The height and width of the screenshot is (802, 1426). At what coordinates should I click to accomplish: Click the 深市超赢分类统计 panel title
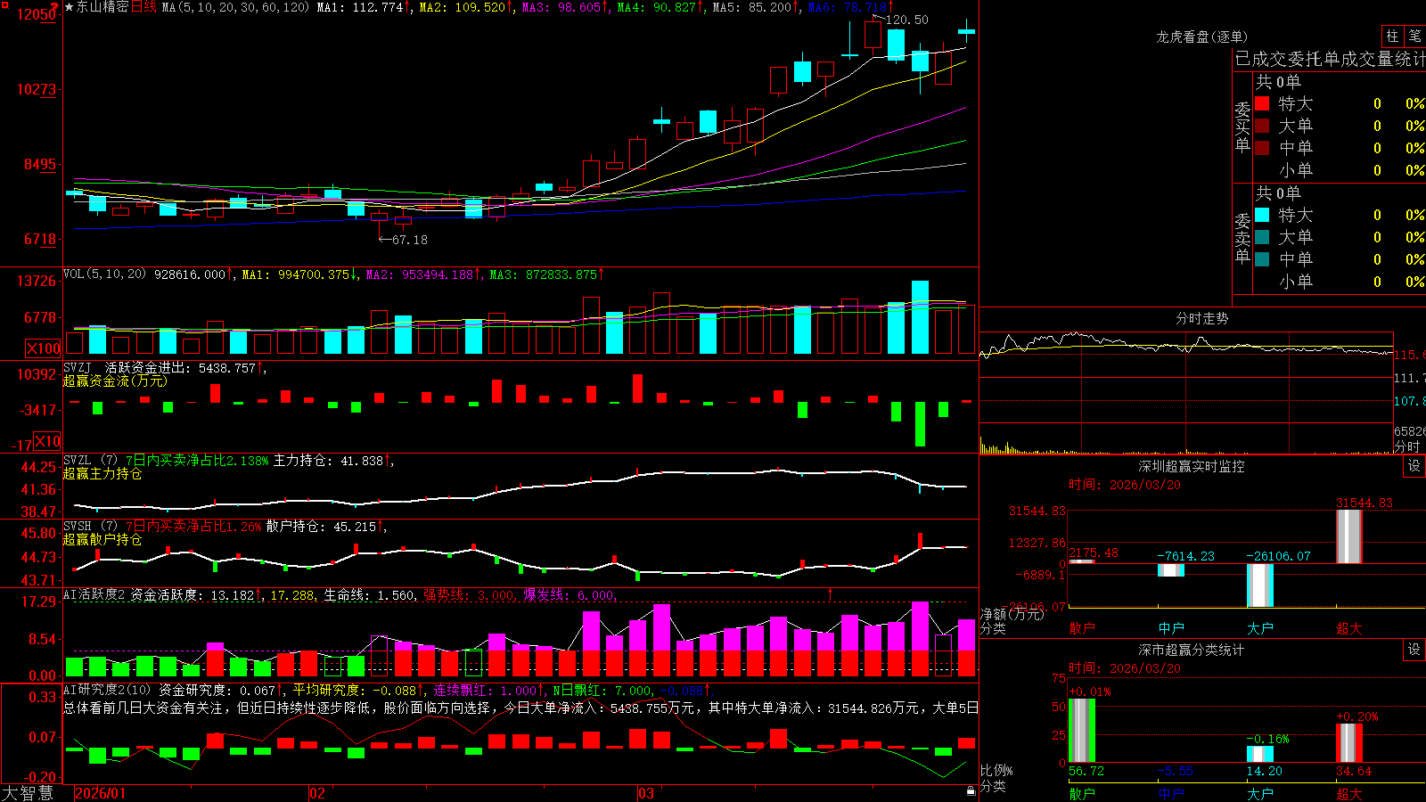[1191, 650]
